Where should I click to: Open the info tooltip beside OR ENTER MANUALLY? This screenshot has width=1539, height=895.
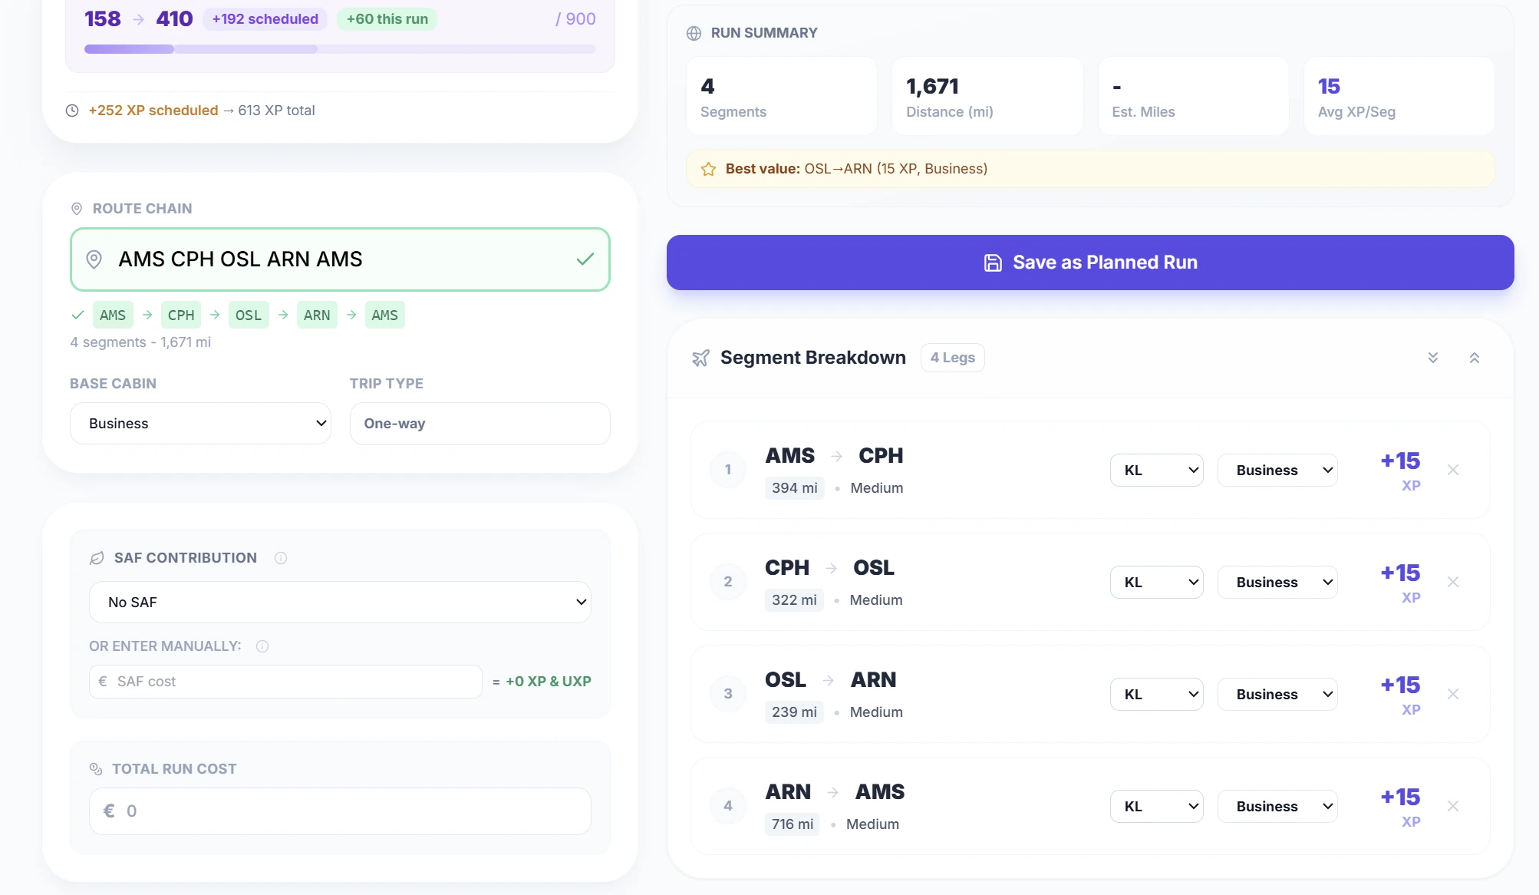(x=263, y=646)
